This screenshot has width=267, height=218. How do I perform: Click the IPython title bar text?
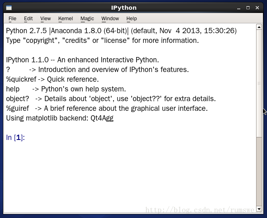pyautogui.click(x=124, y=8)
